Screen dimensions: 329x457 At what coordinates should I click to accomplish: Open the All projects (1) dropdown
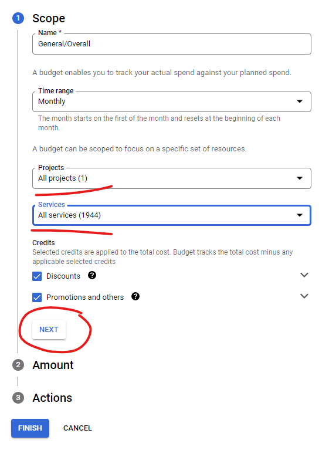click(172, 178)
